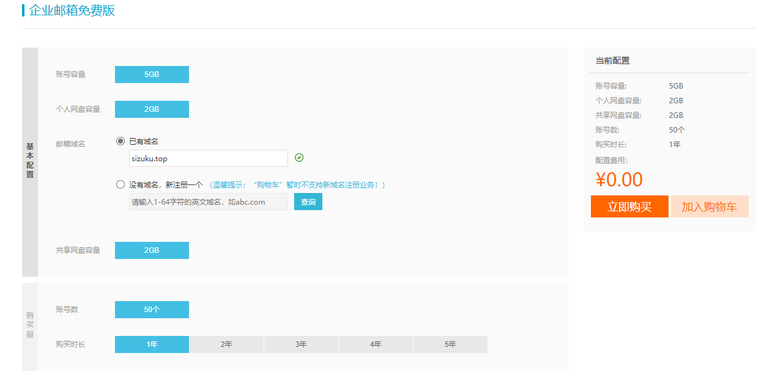Select the 2GB shared netdisk capacity option
Screen dimensions: 764x386
pyautogui.click(x=152, y=250)
